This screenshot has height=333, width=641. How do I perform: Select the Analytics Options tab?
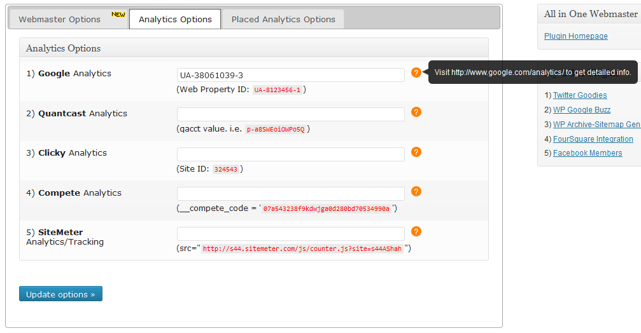tap(175, 19)
